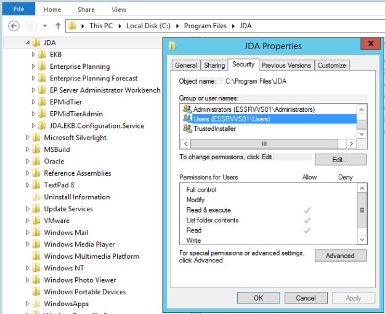The width and height of the screenshot is (385, 314).
Task: Open the General tab in JDA Properties
Action: click(x=186, y=65)
